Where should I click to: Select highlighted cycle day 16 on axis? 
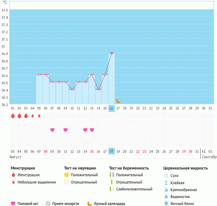point(111,108)
